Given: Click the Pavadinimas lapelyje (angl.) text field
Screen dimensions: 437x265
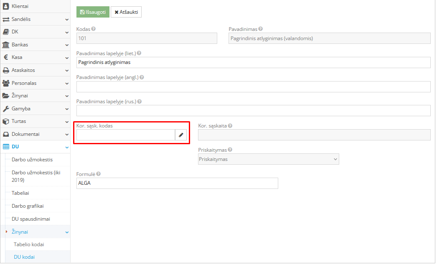Looking at the screenshot, I should pyautogui.click(x=253, y=87).
